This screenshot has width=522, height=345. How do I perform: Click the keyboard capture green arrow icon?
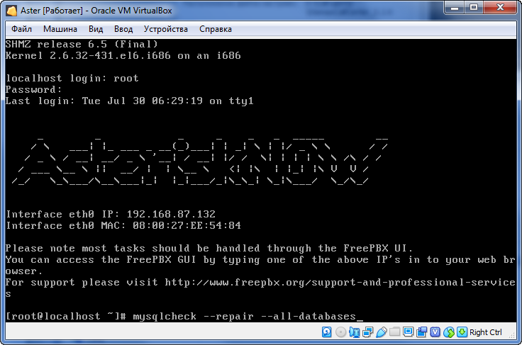click(462, 332)
